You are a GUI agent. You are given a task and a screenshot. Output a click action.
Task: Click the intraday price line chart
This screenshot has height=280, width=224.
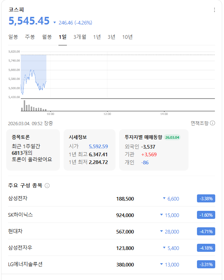tap(118, 75)
